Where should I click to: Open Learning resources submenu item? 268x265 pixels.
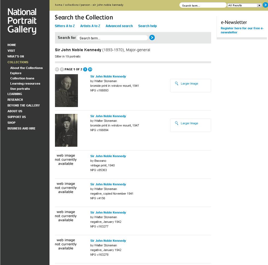25,83
